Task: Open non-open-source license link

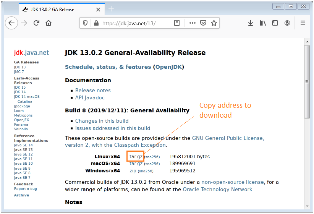Action: pyautogui.click(x=233, y=182)
